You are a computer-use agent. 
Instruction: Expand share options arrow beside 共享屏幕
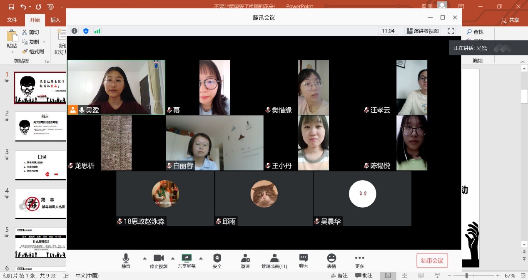click(201, 258)
